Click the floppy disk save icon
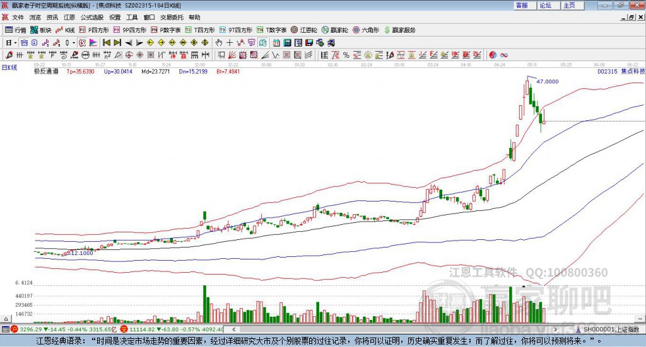This screenshot has height=347, width=646. 309,43
